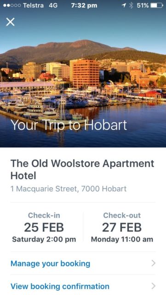This screenshot has width=166, height=295.
Task: Tap the 'Your Trip to Hobart' title
Action: [x=69, y=125]
